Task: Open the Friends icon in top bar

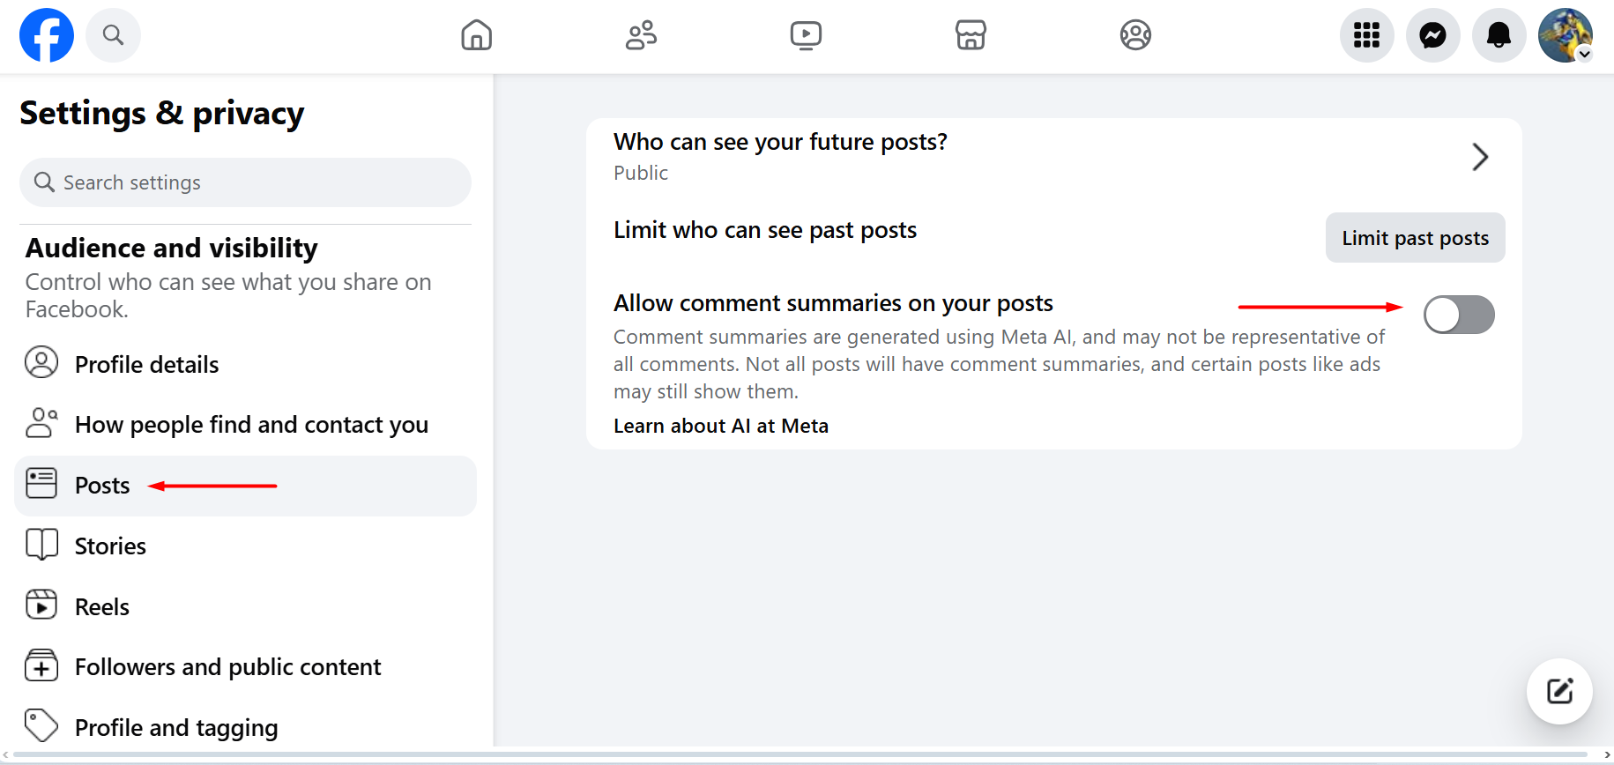Action: (x=641, y=35)
